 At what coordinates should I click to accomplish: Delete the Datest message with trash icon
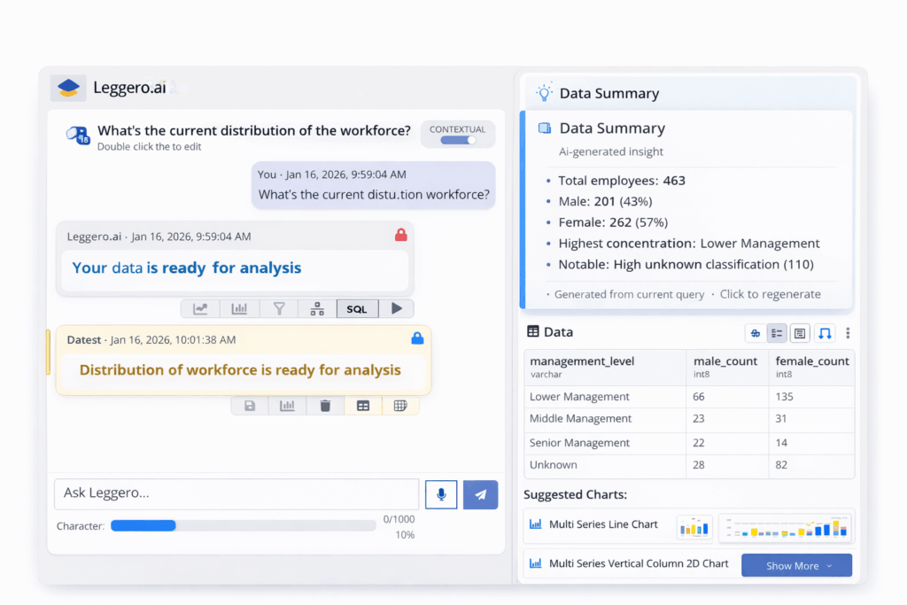pos(325,406)
